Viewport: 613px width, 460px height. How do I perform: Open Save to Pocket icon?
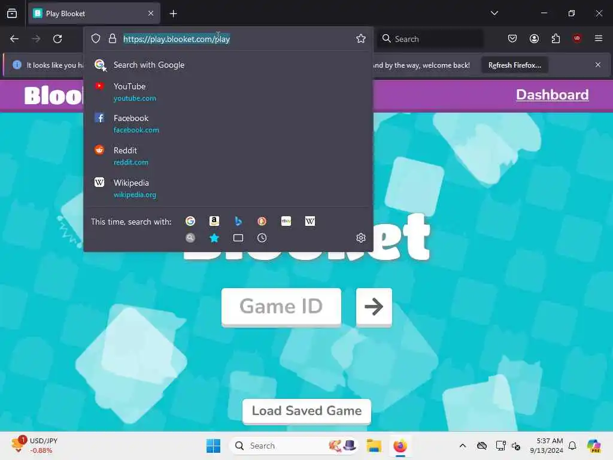tap(512, 38)
